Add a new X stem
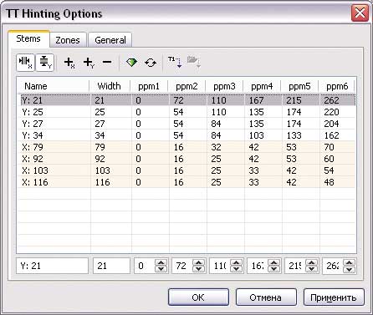 pyautogui.click(x=69, y=63)
